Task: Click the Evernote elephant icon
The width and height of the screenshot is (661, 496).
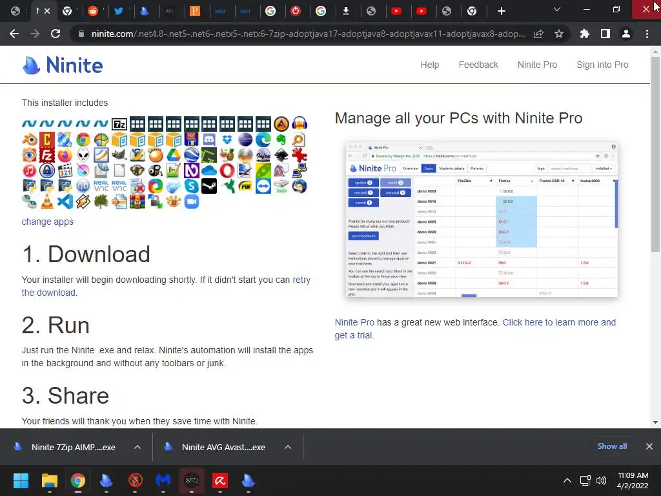Action: (281, 139)
